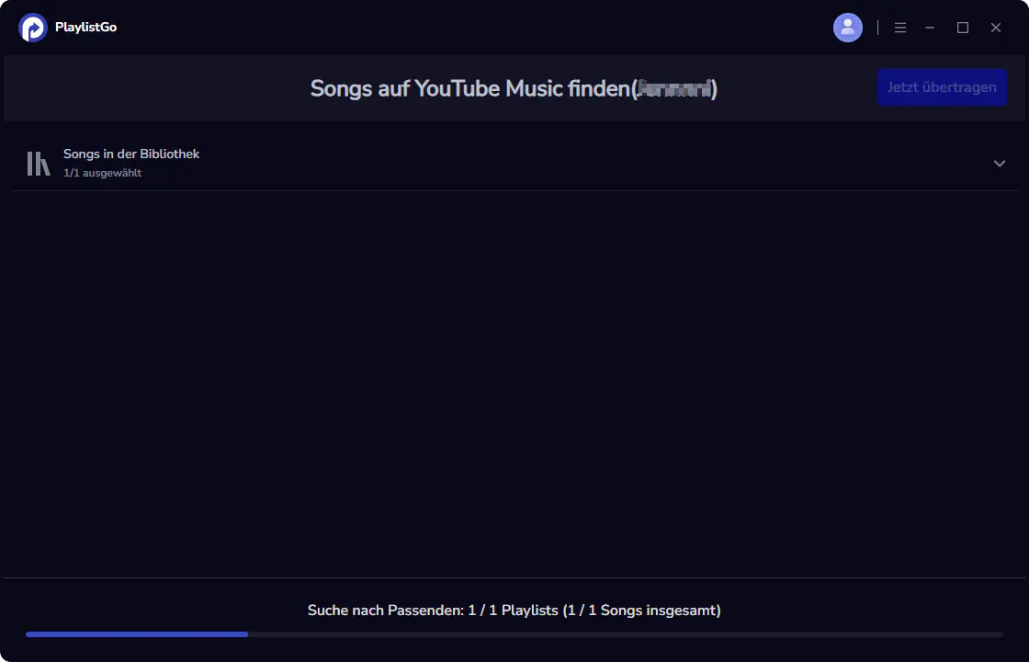Image resolution: width=1029 pixels, height=662 pixels.
Task: Close the PlaylistGo window
Action: [x=996, y=28]
